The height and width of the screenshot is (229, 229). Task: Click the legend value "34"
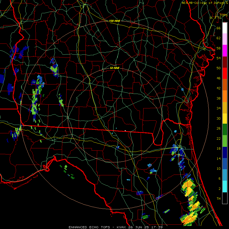point(219,108)
